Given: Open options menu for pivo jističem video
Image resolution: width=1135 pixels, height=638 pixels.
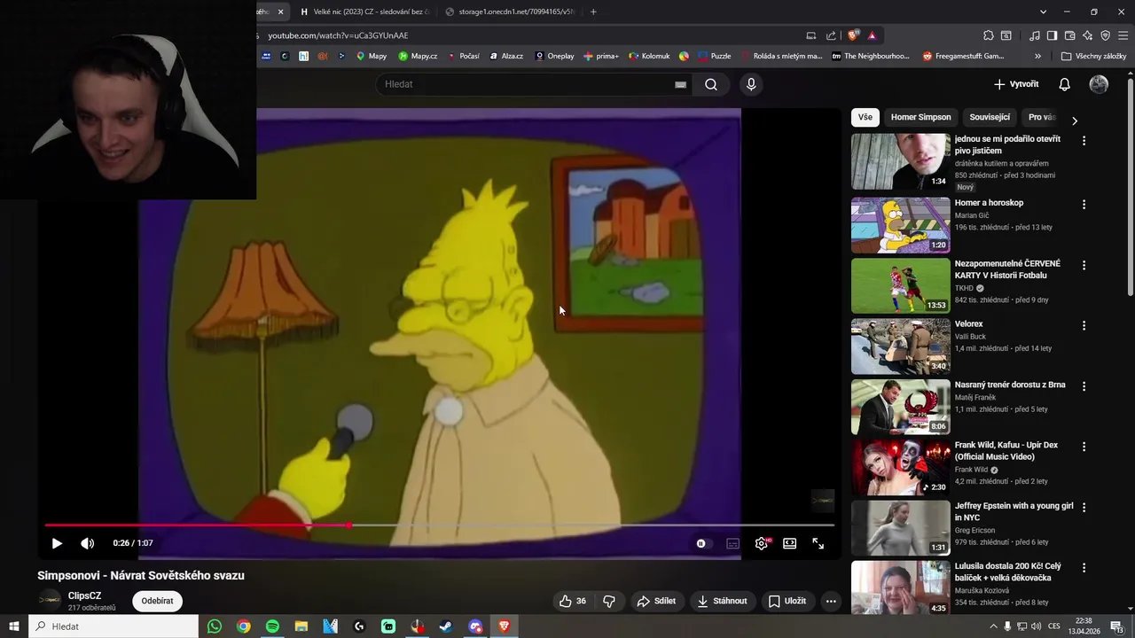Looking at the screenshot, I should click(1084, 140).
